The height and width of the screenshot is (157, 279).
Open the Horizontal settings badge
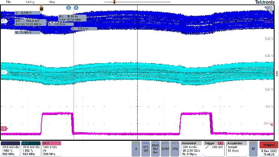tap(191, 149)
